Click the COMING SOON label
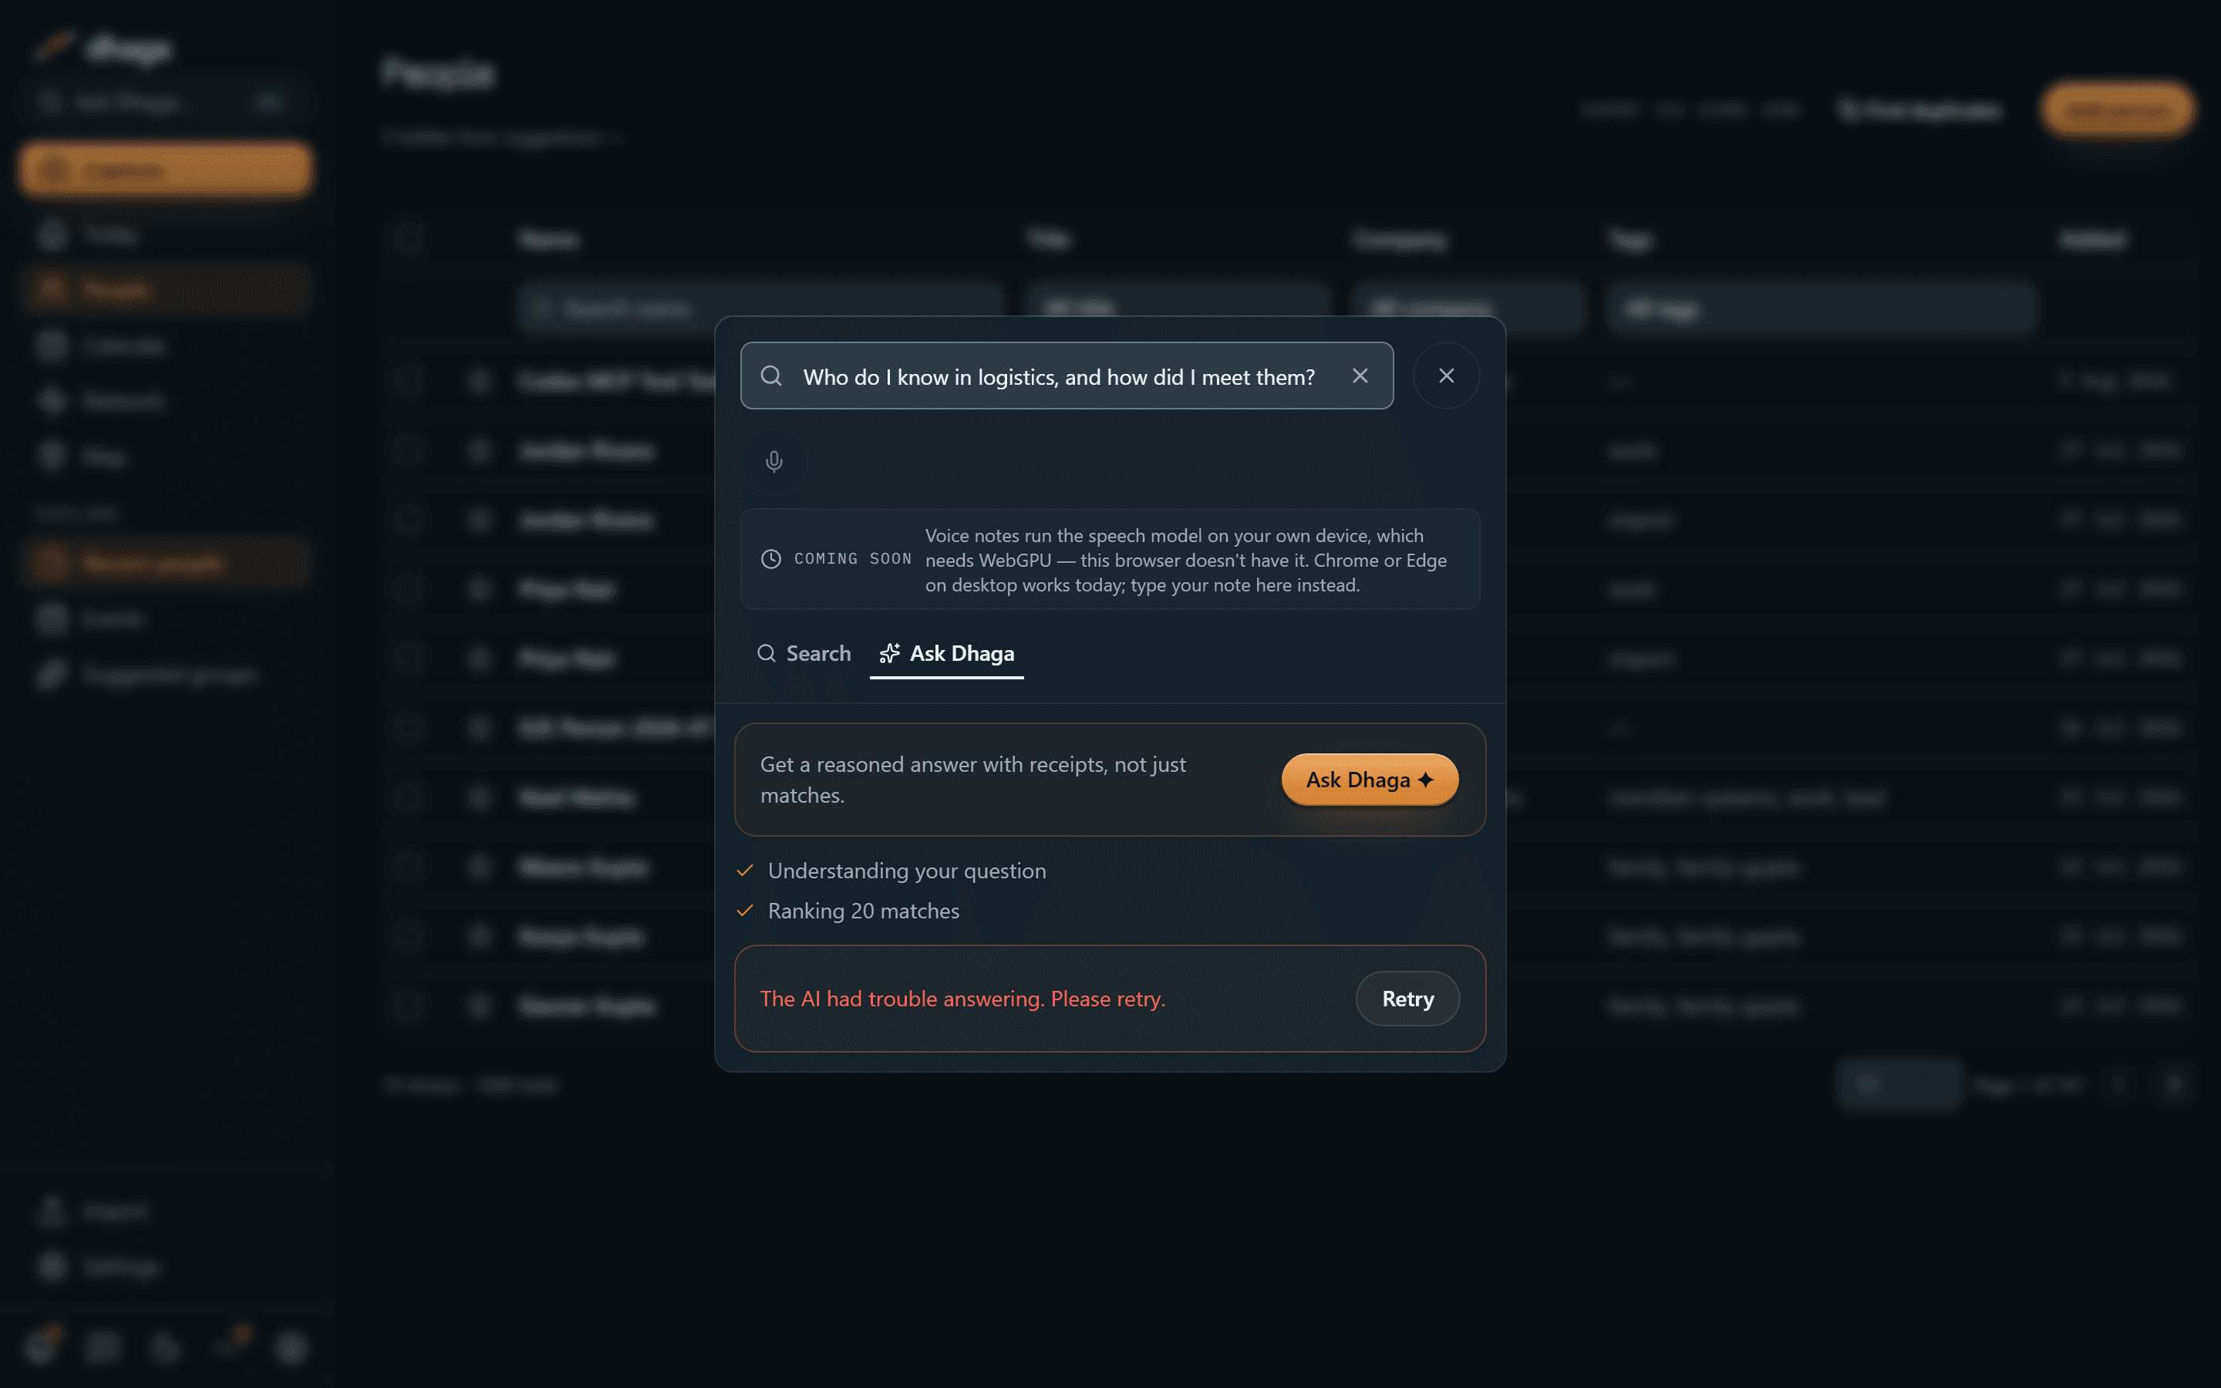2221x1388 pixels. click(853, 559)
